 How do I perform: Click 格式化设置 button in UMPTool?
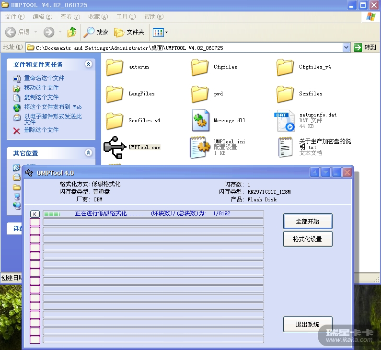click(x=308, y=239)
